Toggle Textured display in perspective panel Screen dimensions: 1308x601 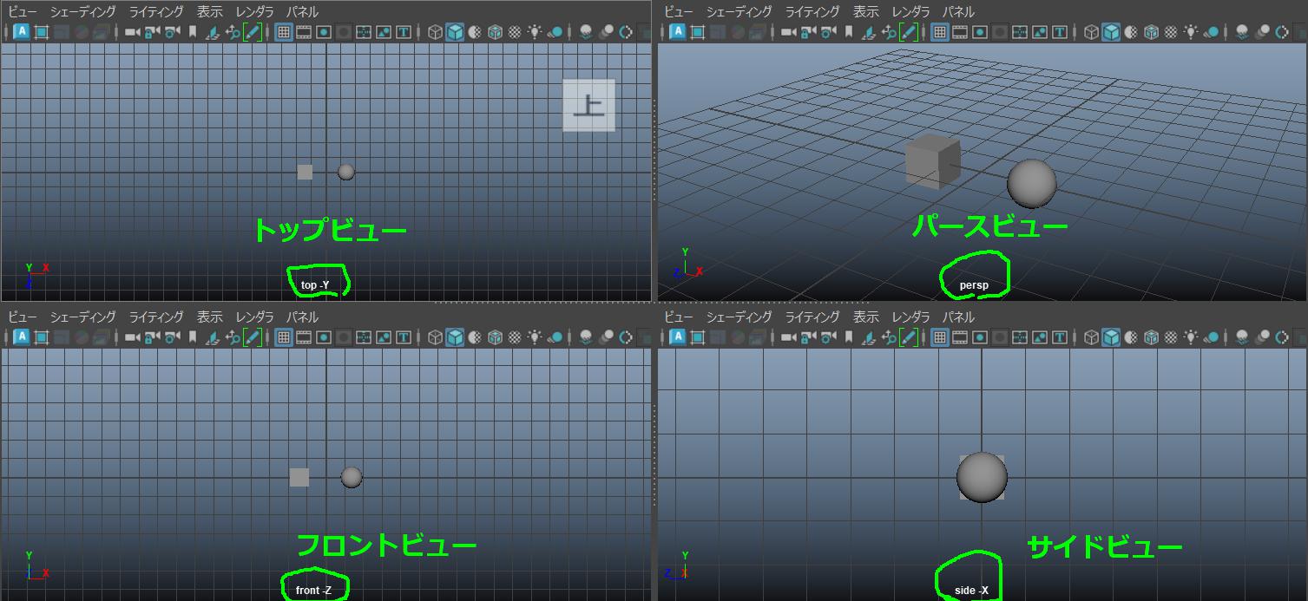(x=1171, y=32)
